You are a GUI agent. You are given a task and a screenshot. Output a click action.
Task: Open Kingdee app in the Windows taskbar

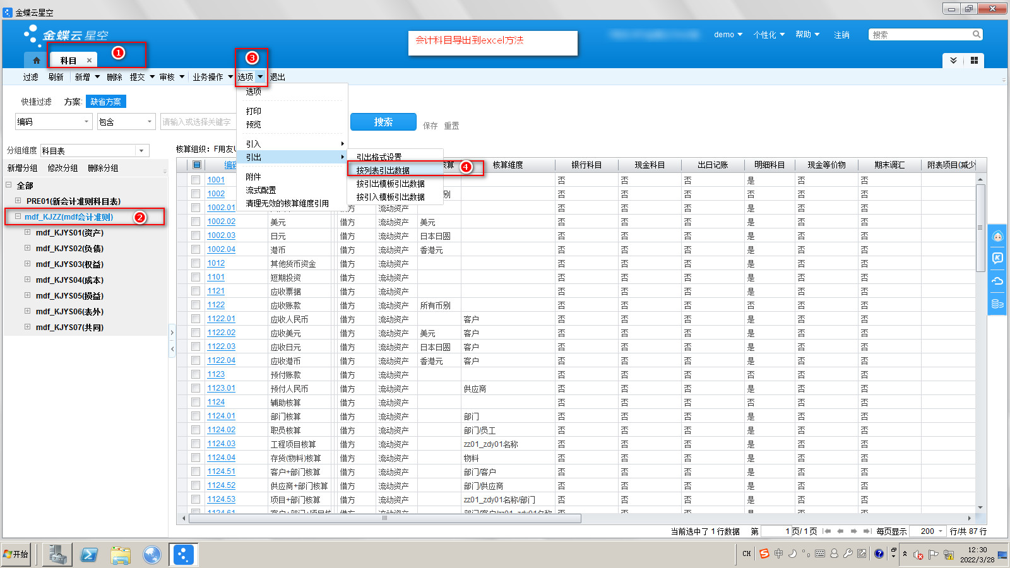(183, 555)
